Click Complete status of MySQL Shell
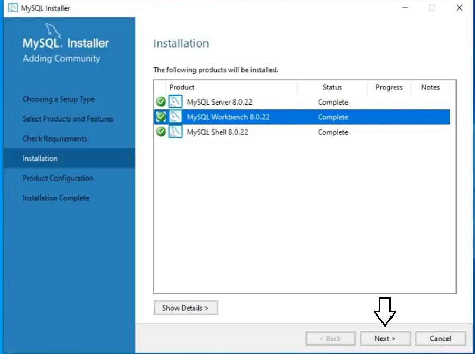475x354 pixels. click(333, 132)
